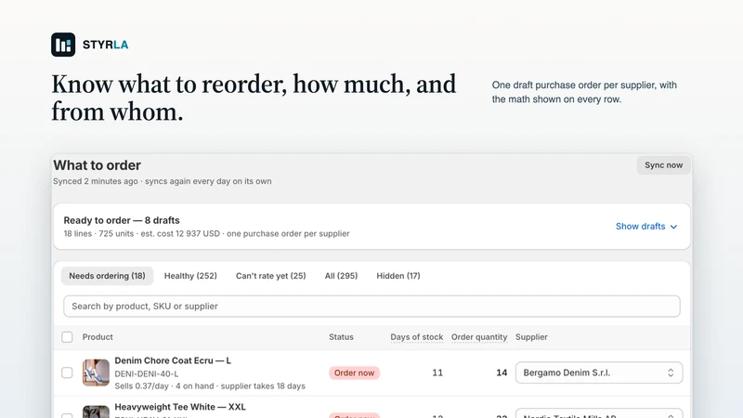Click the SKU text DENI-DENI-40-L
The image size is (743, 418).
147,374
